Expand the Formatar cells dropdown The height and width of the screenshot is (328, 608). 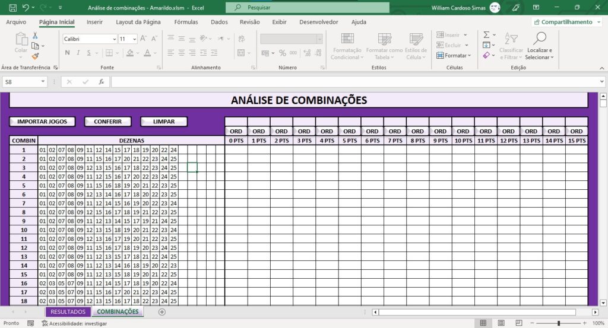pos(469,55)
